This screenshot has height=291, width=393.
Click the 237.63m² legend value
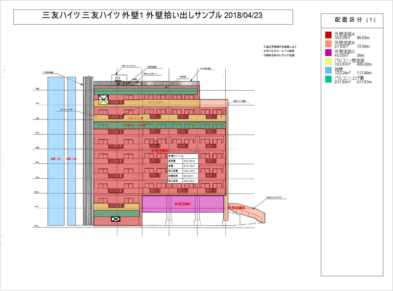point(343,82)
